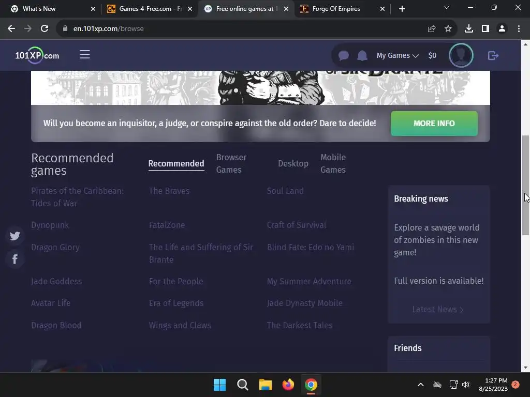The image size is (530, 397).
Task: Open the user avatar profile picture
Action: [461, 55]
